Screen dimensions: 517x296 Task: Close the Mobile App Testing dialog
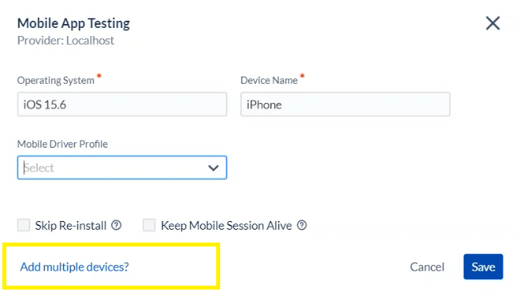click(x=492, y=23)
